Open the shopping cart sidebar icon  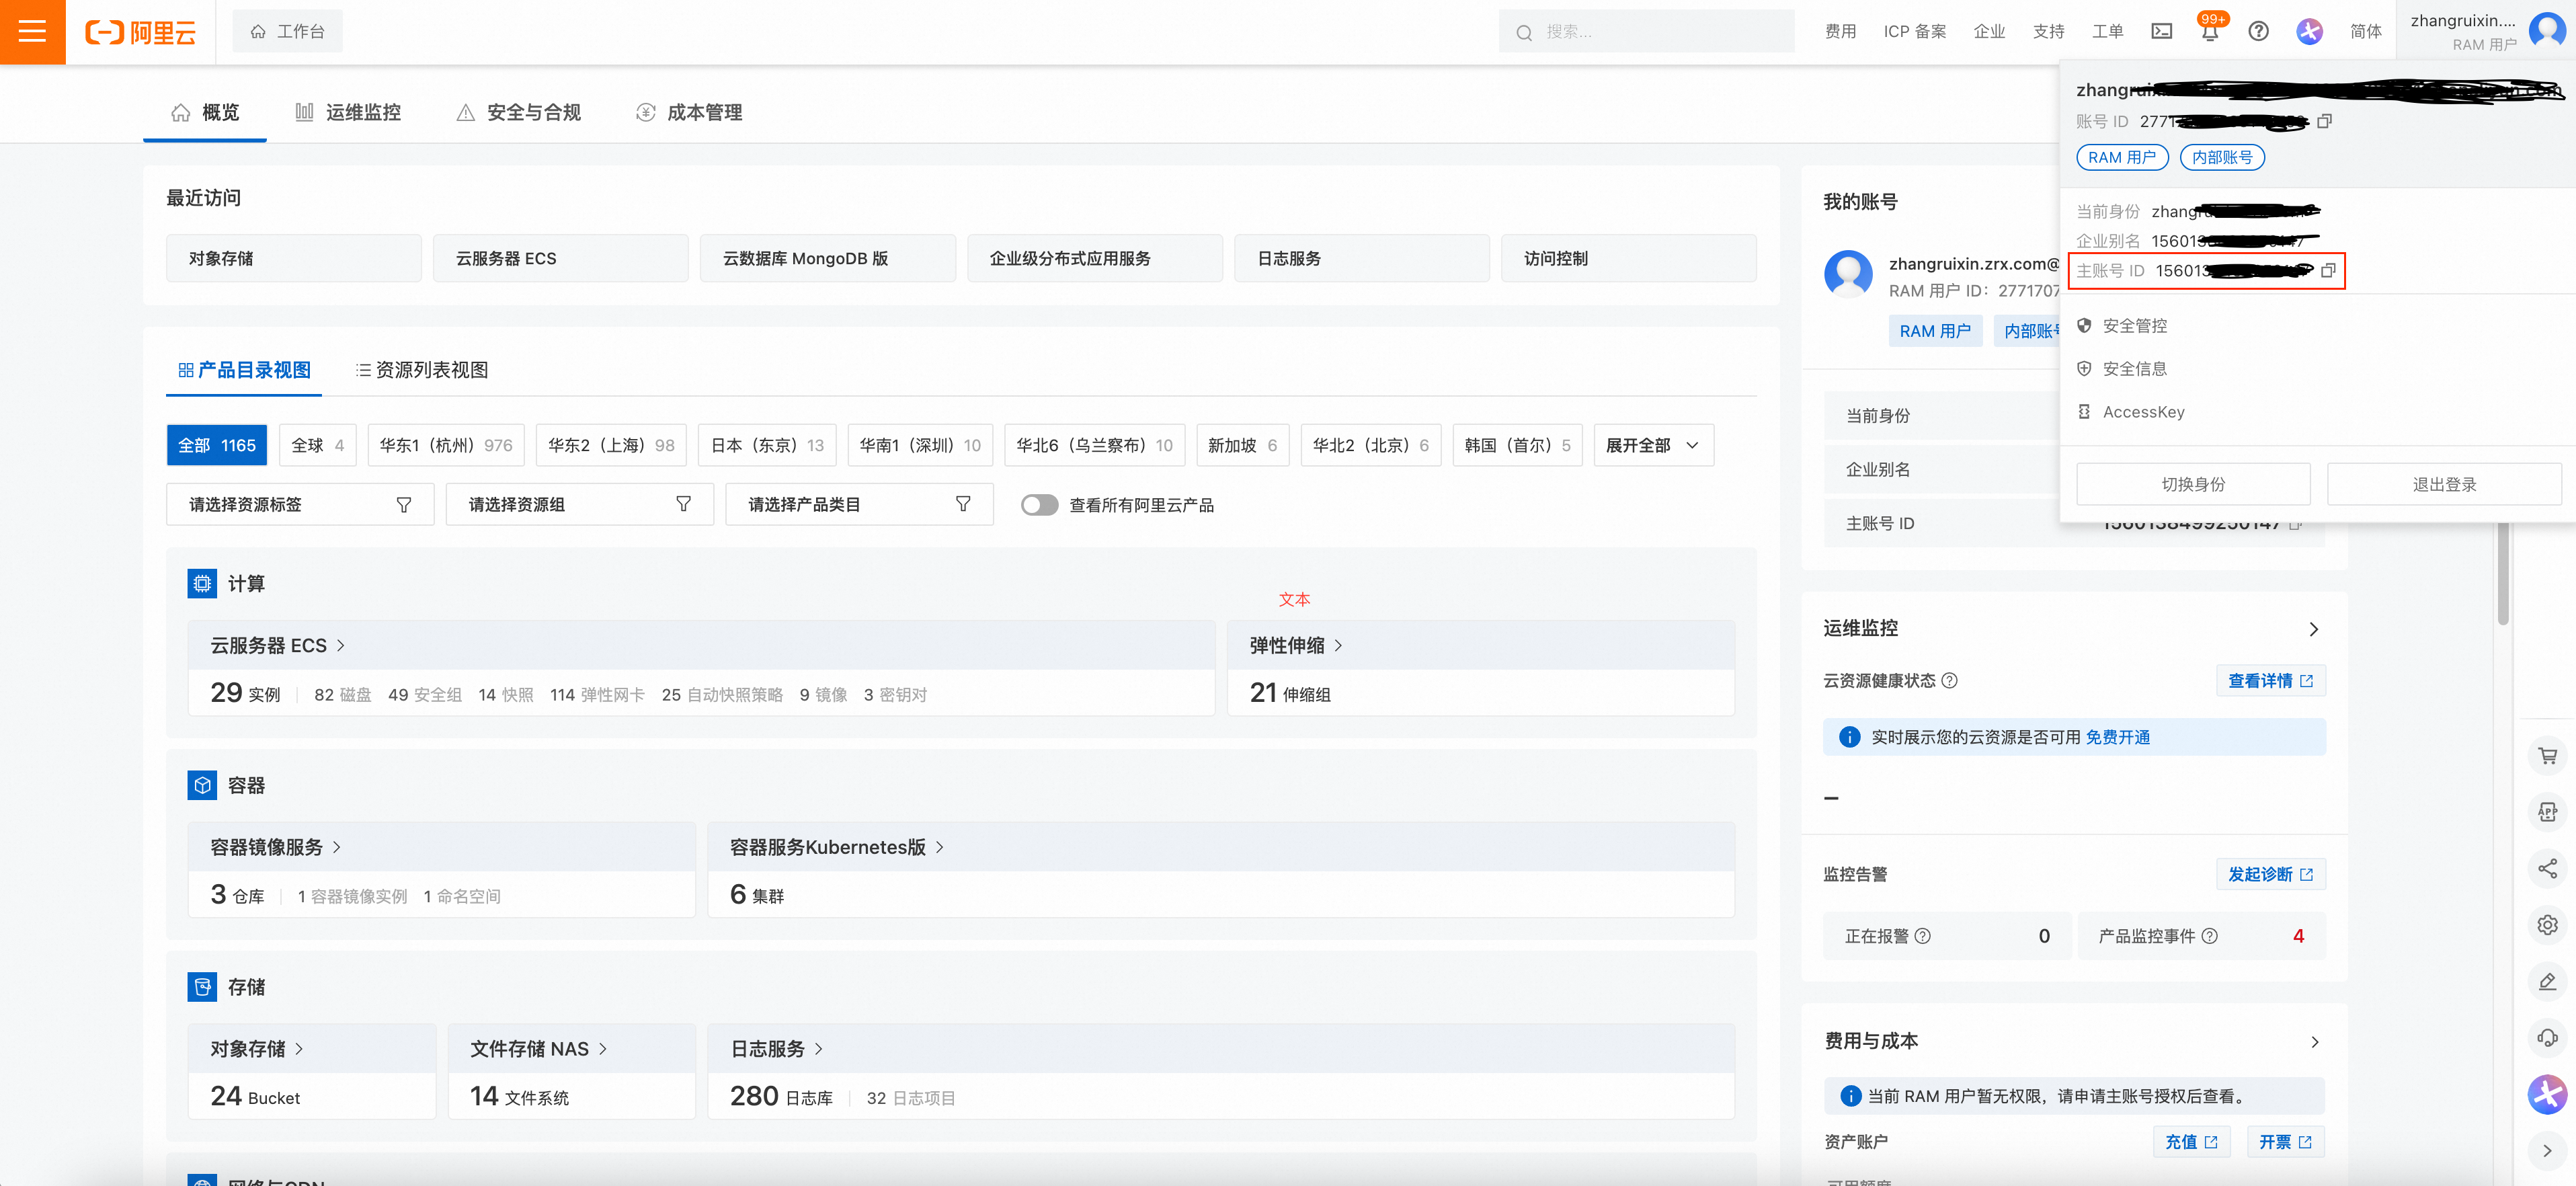pyautogui.click(x=2547, y=756)
